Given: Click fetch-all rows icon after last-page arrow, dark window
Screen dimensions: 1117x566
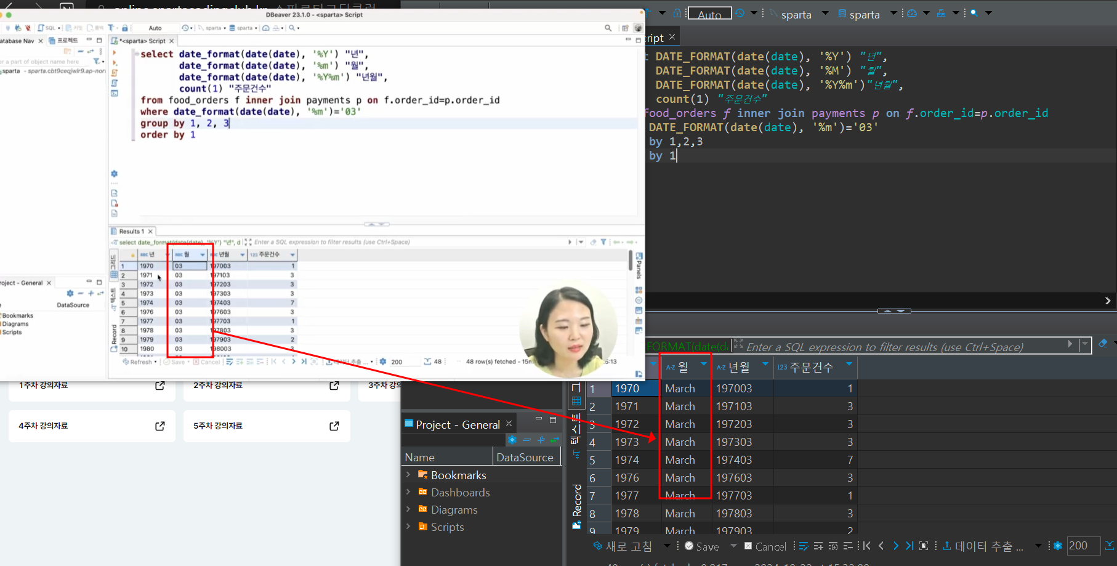Looking at the screenshot, I should pyautogui.click(x=924, y=546).
